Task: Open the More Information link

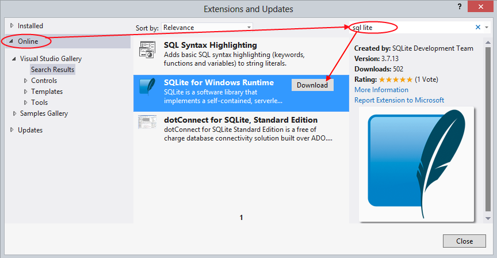Action: pos(381,90)
